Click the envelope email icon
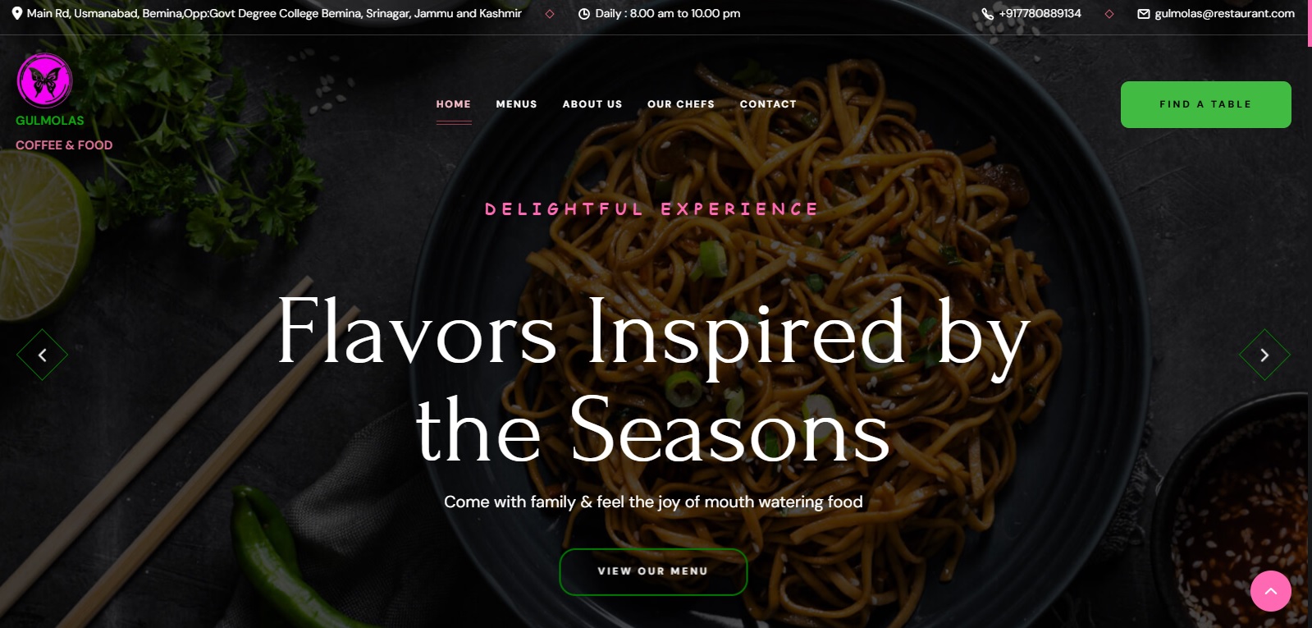 1144,14
